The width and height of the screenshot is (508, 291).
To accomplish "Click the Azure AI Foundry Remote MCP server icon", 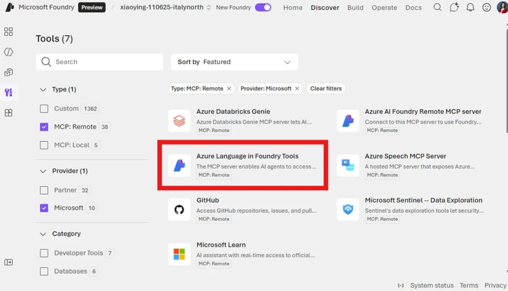I will (348, 121).
